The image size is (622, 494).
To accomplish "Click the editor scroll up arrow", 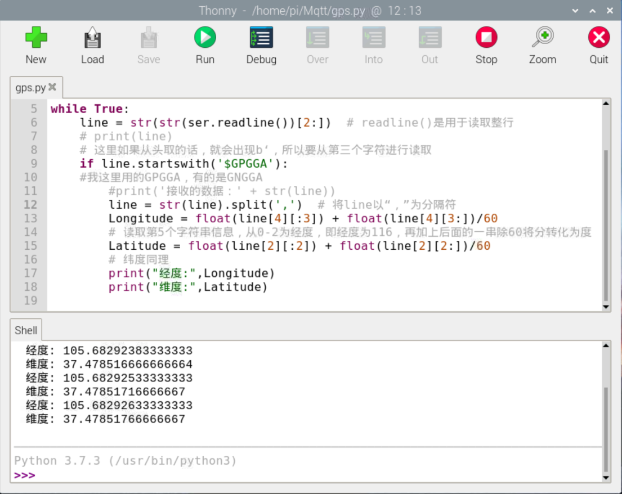I will [606, 104].
